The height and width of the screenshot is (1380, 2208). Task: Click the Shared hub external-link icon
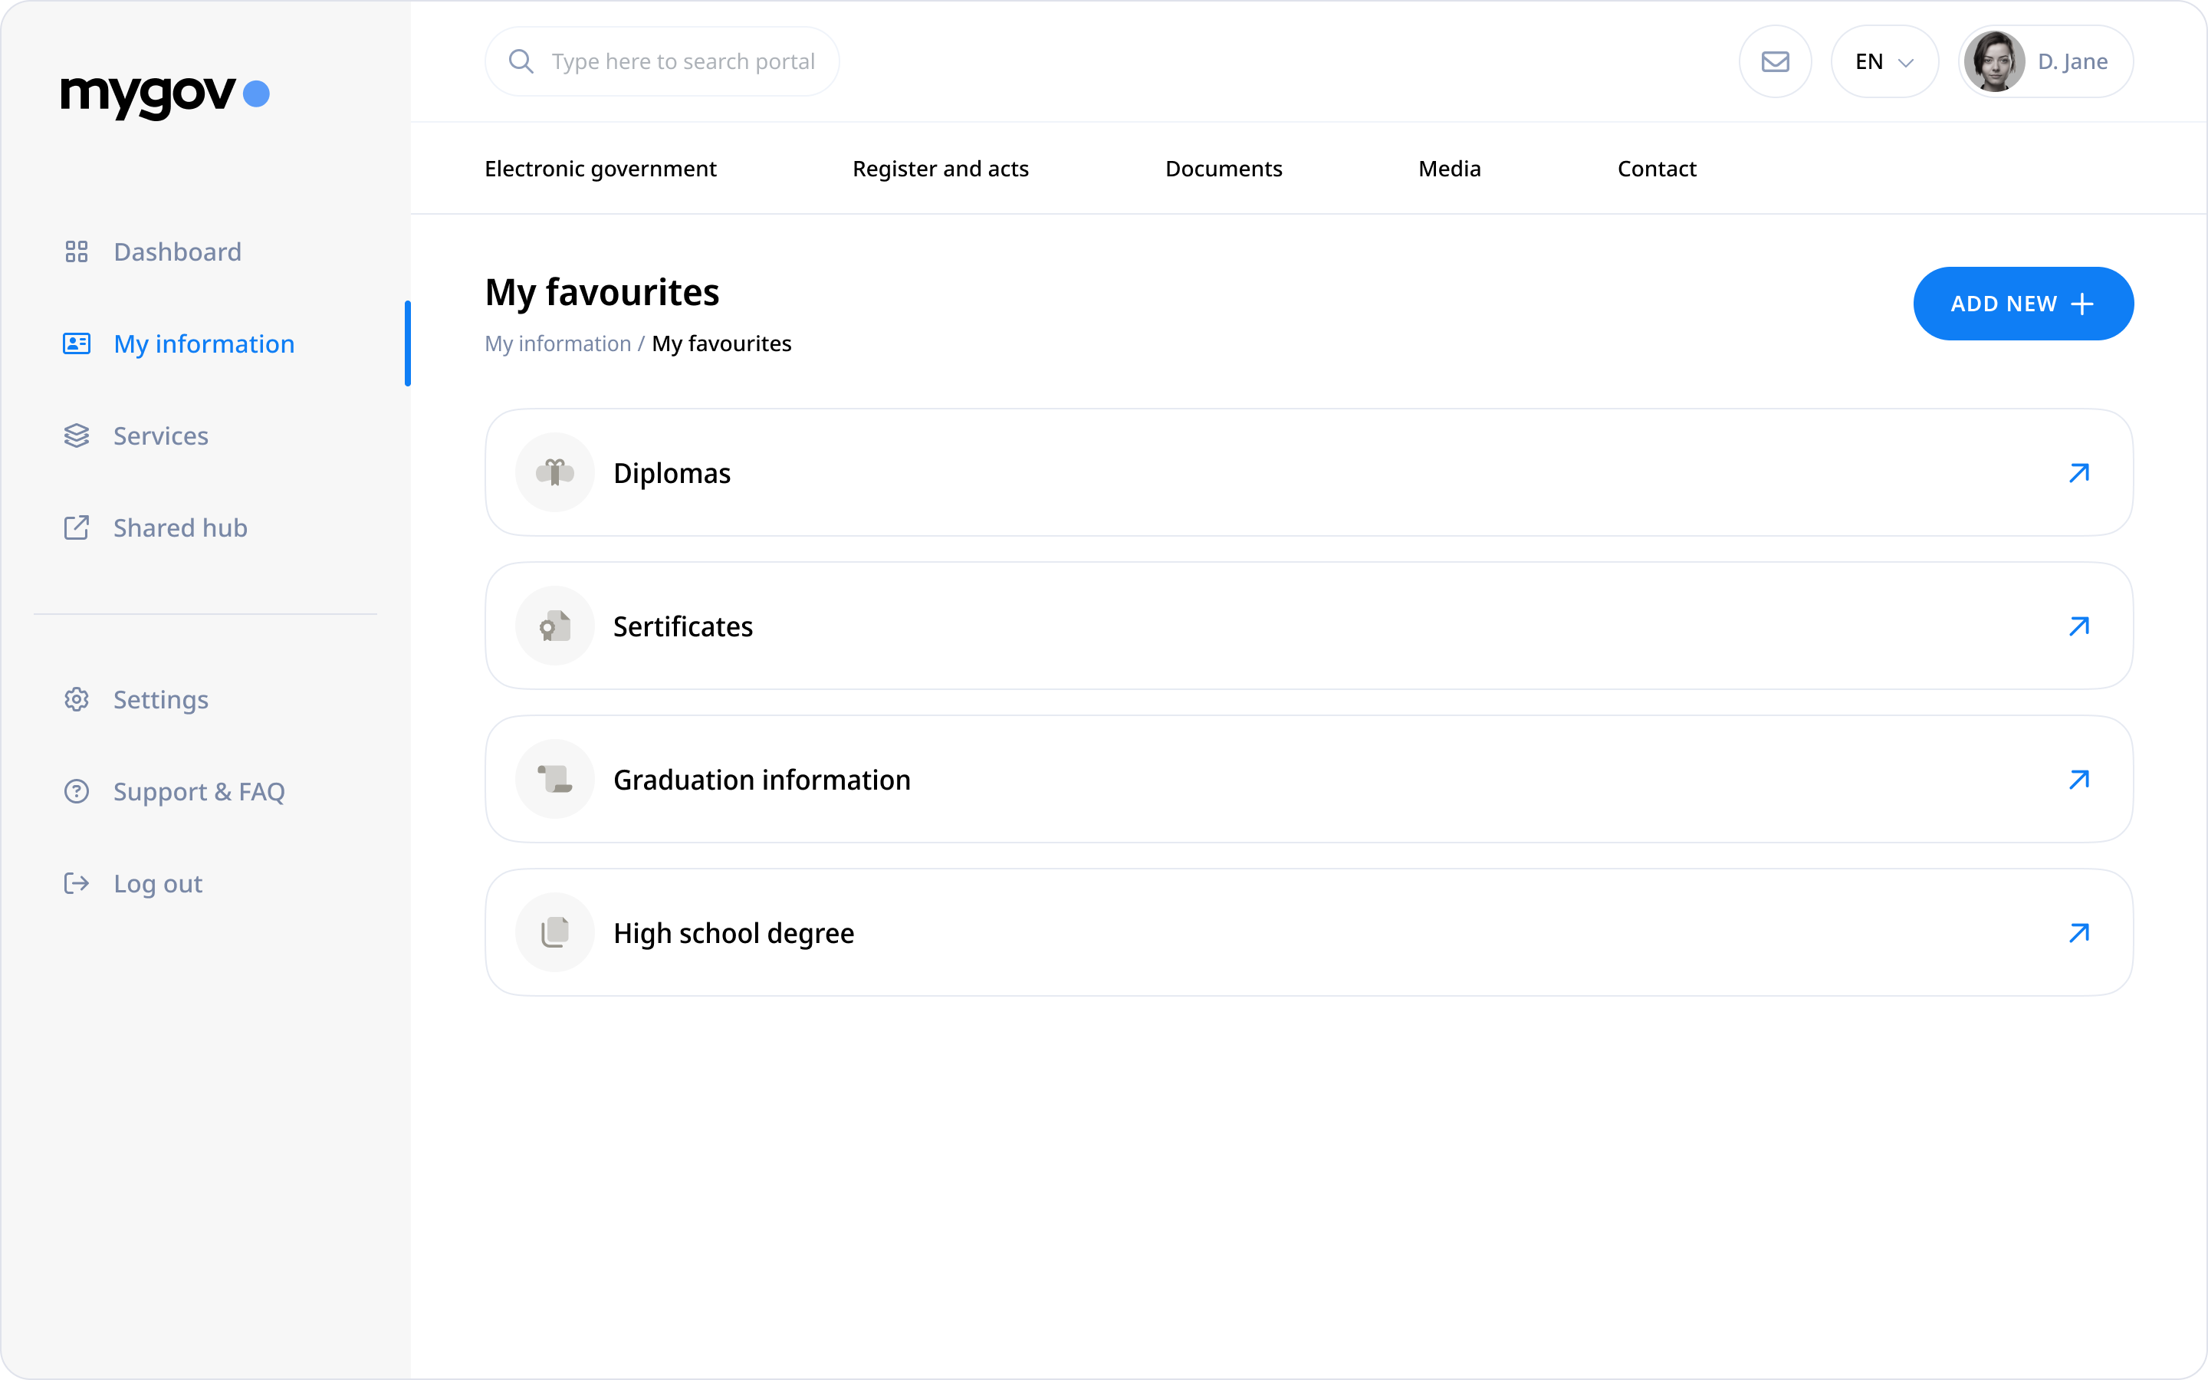coord(77,527)
